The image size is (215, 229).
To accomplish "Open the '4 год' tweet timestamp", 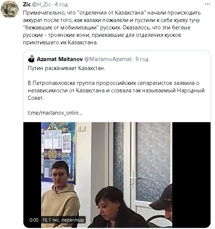I will [x=61, y=4].
